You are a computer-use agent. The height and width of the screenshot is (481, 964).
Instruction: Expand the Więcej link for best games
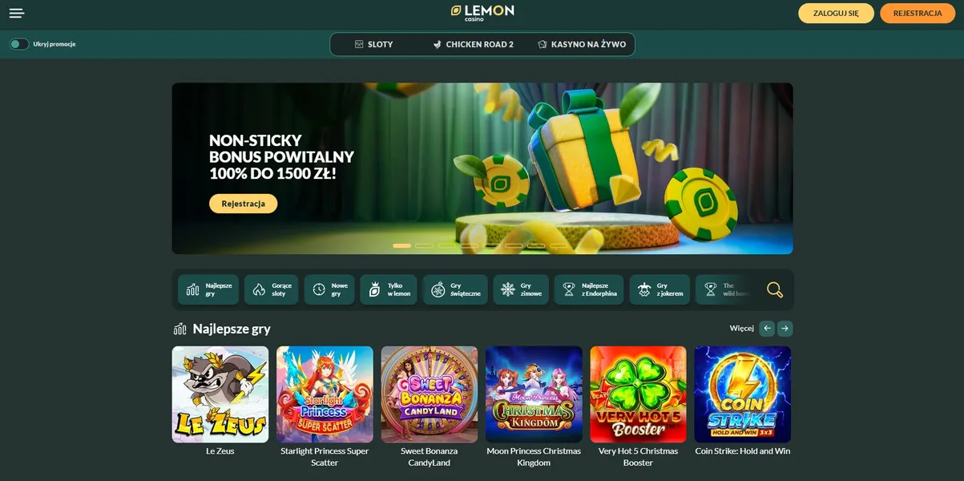pyautogui.click(x=741, y=328)
